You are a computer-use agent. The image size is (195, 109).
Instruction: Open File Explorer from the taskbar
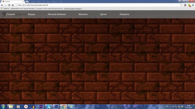click(x=11, y=107)
